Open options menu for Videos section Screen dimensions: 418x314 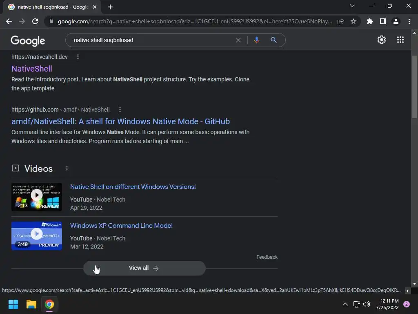pyautogui.click(x=67, y=168)
